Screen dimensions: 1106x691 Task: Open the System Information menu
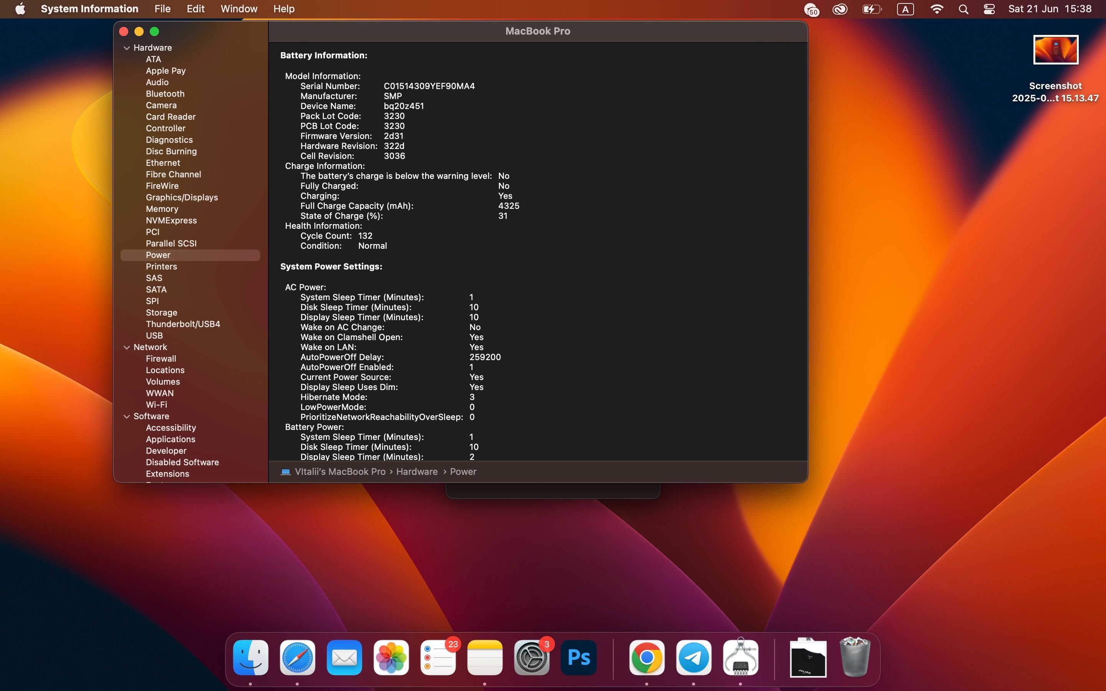(89, 9)
